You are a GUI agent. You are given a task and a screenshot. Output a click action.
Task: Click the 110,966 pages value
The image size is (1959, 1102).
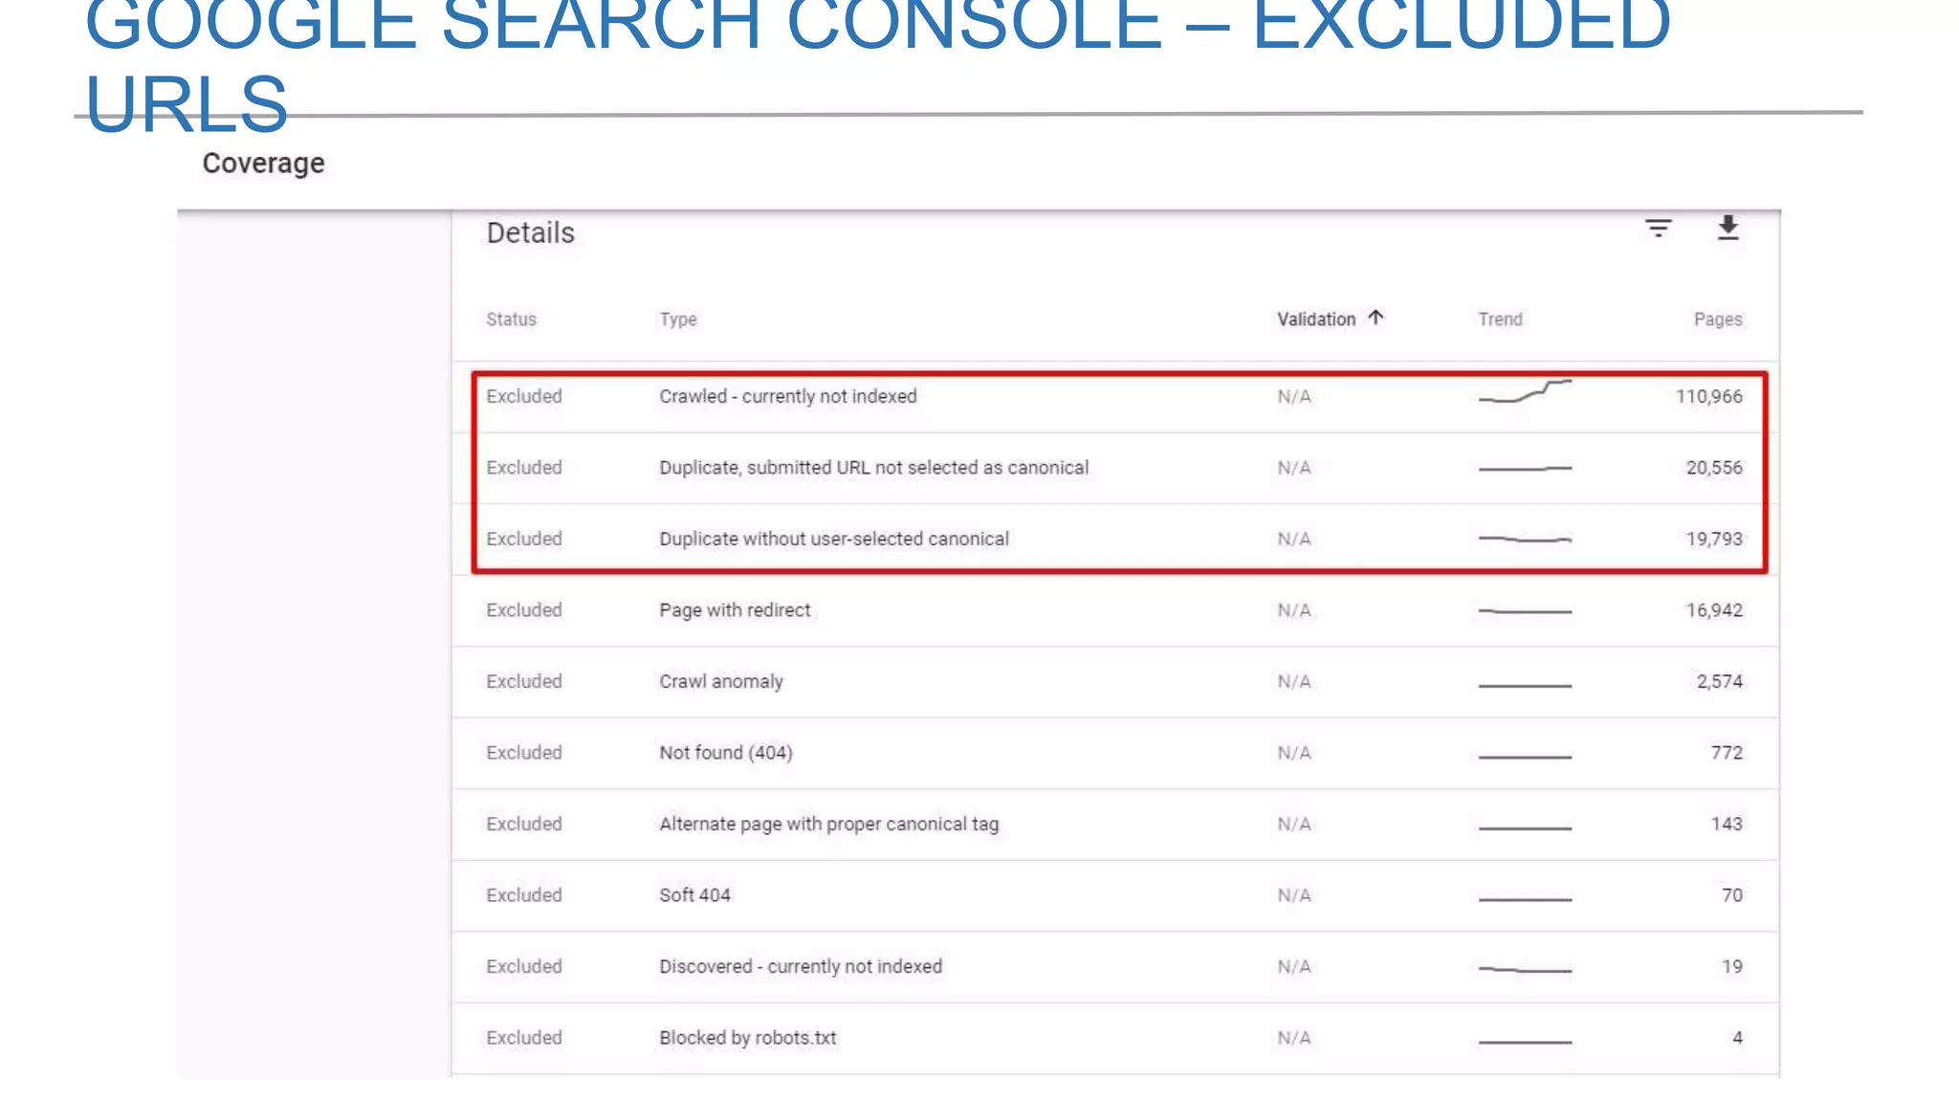coord(1708,396)
